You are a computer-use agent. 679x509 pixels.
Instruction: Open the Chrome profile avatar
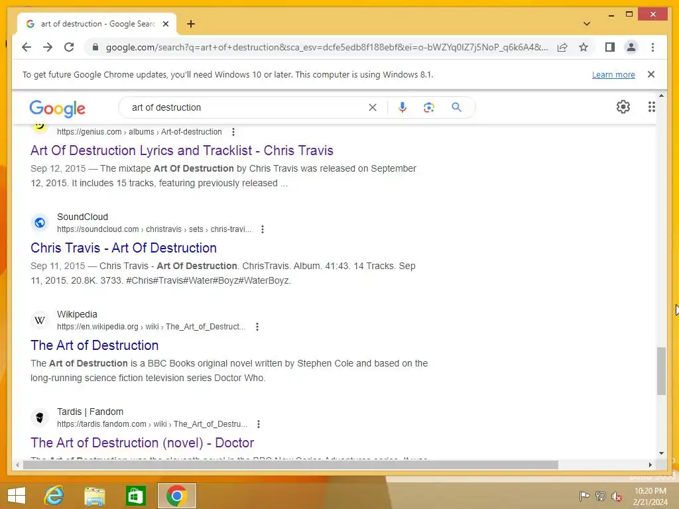coord(631,47)
